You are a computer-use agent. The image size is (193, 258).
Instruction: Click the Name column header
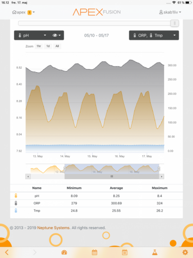pos(37,188)
